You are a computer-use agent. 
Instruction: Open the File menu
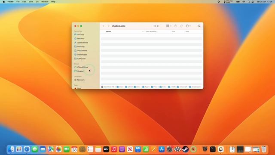pos(18,2)
